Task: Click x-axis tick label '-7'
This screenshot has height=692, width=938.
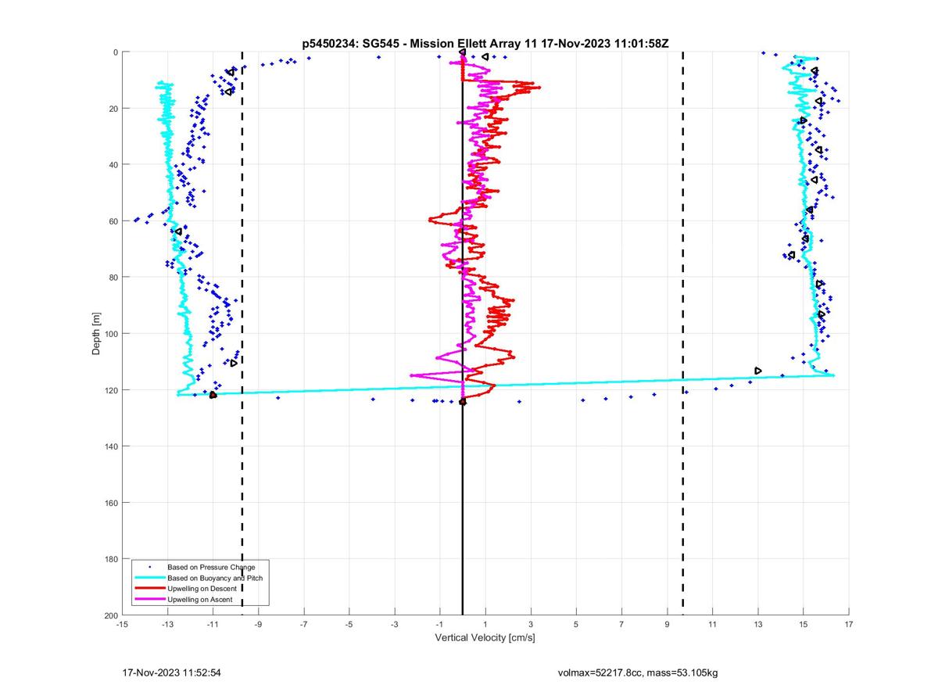Action: [x=303, y=625]
